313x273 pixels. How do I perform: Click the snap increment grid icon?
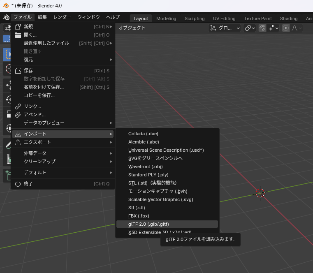pos(271,28)
